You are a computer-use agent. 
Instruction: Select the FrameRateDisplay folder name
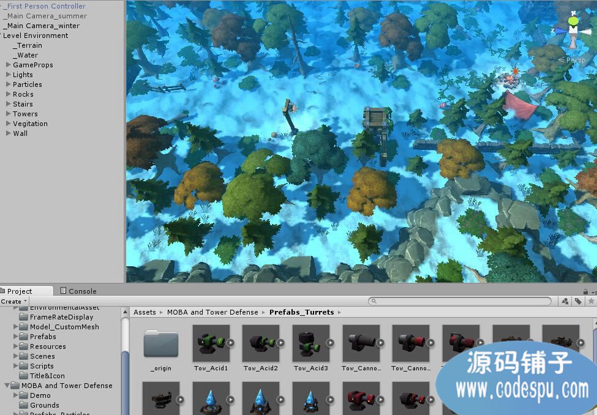pyautogui.click(x=61, y=317)
